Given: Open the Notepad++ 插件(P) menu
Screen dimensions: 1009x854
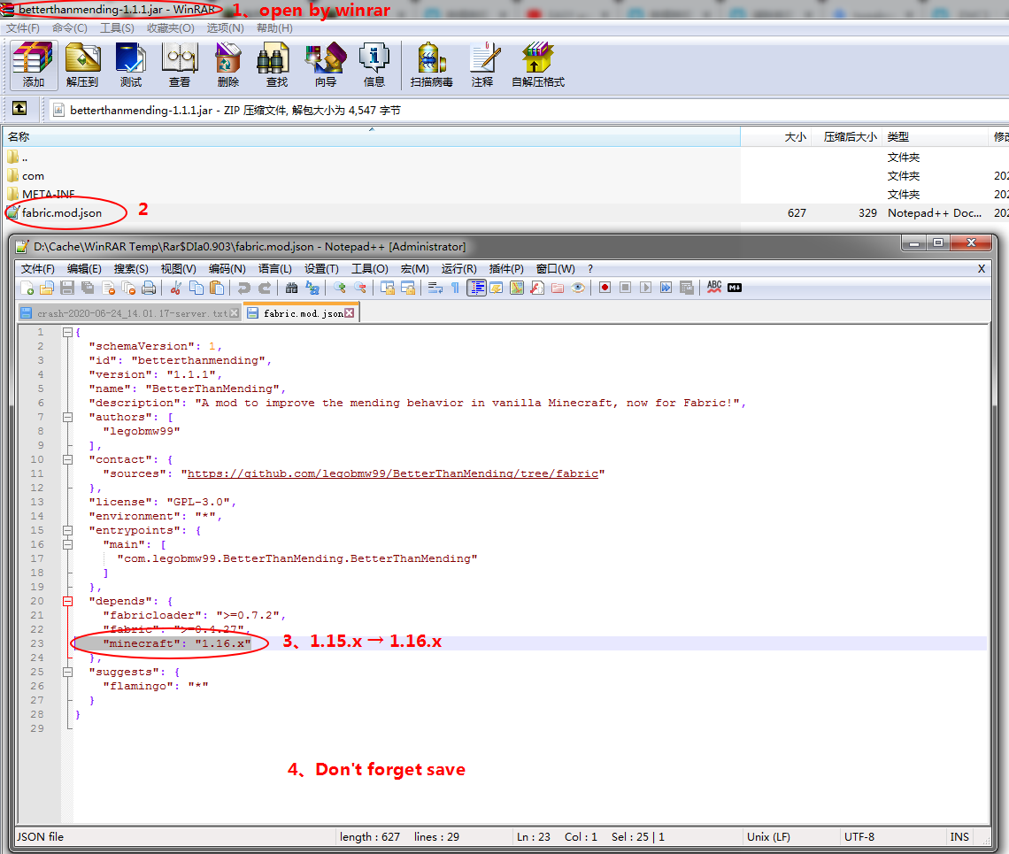Looking at the screenshot, I should click(x=506, y=268).
